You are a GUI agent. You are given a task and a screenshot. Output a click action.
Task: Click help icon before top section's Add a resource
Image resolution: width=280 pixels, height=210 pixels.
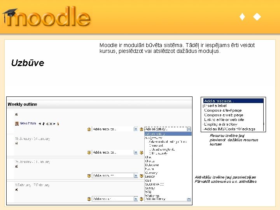pos(89,129)
